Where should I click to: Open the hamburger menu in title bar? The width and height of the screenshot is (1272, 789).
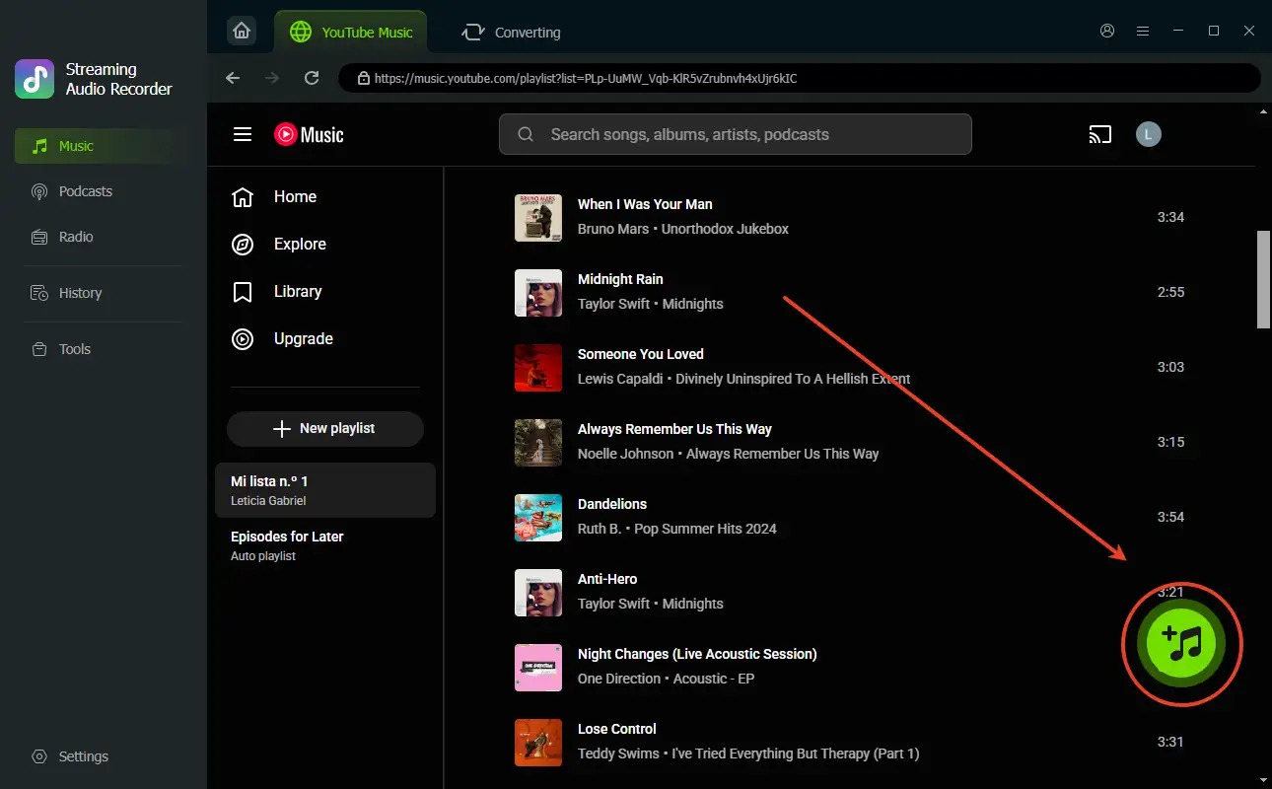1143,31
